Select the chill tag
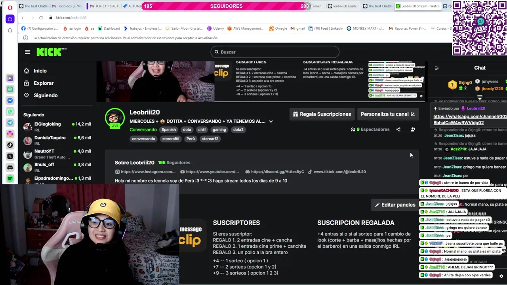This screenshot has width=507, height=285. pos(202,129)
